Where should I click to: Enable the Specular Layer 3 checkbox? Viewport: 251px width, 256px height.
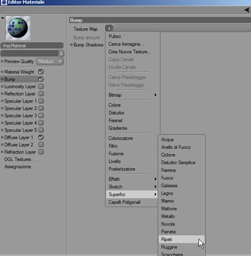[x=41, y=116]
